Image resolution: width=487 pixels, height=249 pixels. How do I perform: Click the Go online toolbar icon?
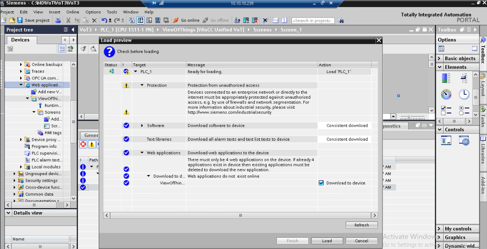pyautogui.click(x=176, y=20)
